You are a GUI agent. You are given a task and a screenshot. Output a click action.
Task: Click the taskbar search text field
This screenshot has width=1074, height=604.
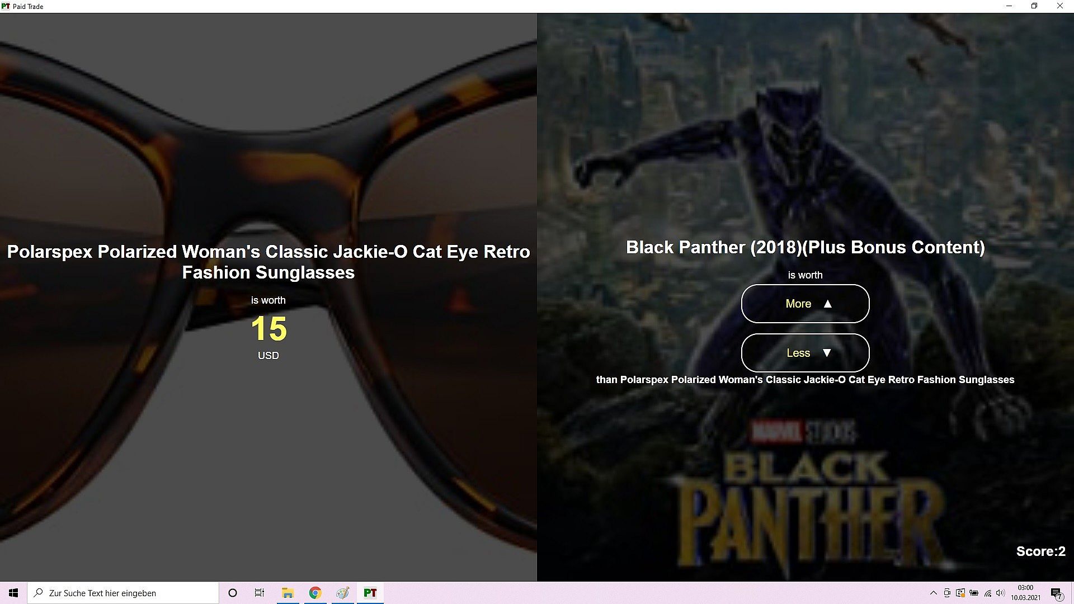click(123, 593)
